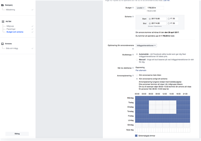Screen dimensions: 201x141
Task: Click the Annons icon in the sidebar
Action: tap(3, 44)
